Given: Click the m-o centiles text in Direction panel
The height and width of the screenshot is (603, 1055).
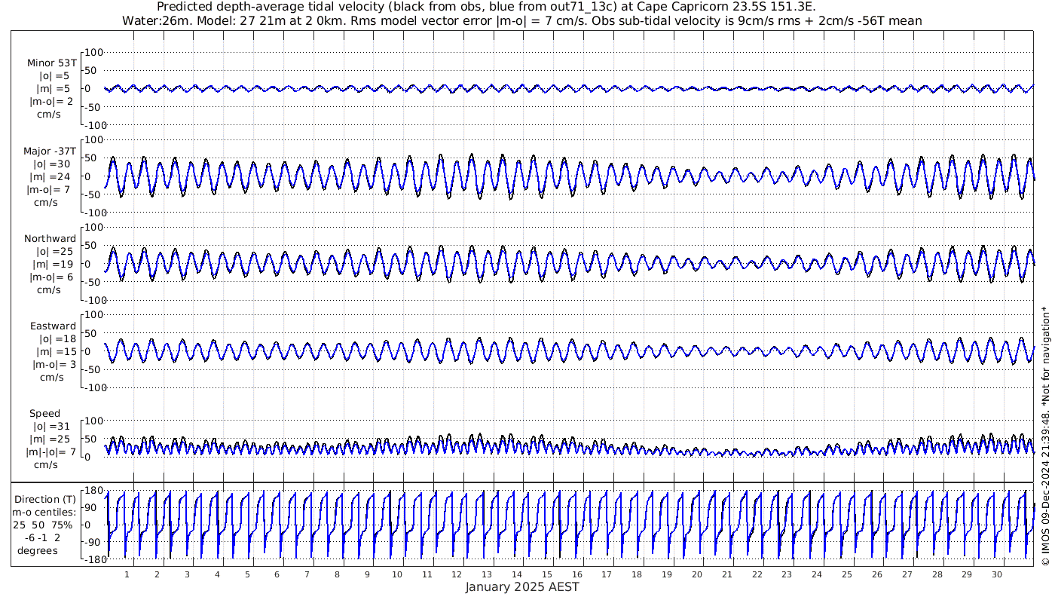Looking at the screenshot, I should point(47,512).
